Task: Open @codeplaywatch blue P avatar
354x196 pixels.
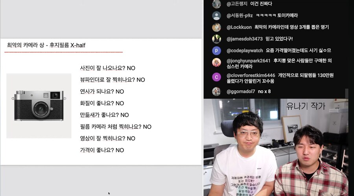Action: pos(216,51)
